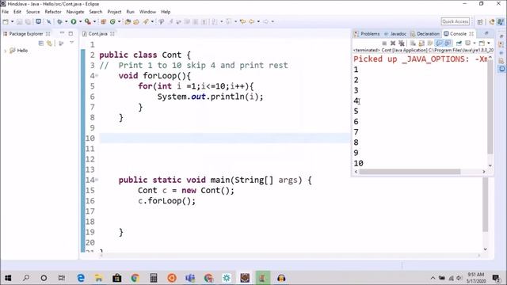Open Package Explorer View Menu triangle
This screenshot has width=507, height=285.
point(71,43)
